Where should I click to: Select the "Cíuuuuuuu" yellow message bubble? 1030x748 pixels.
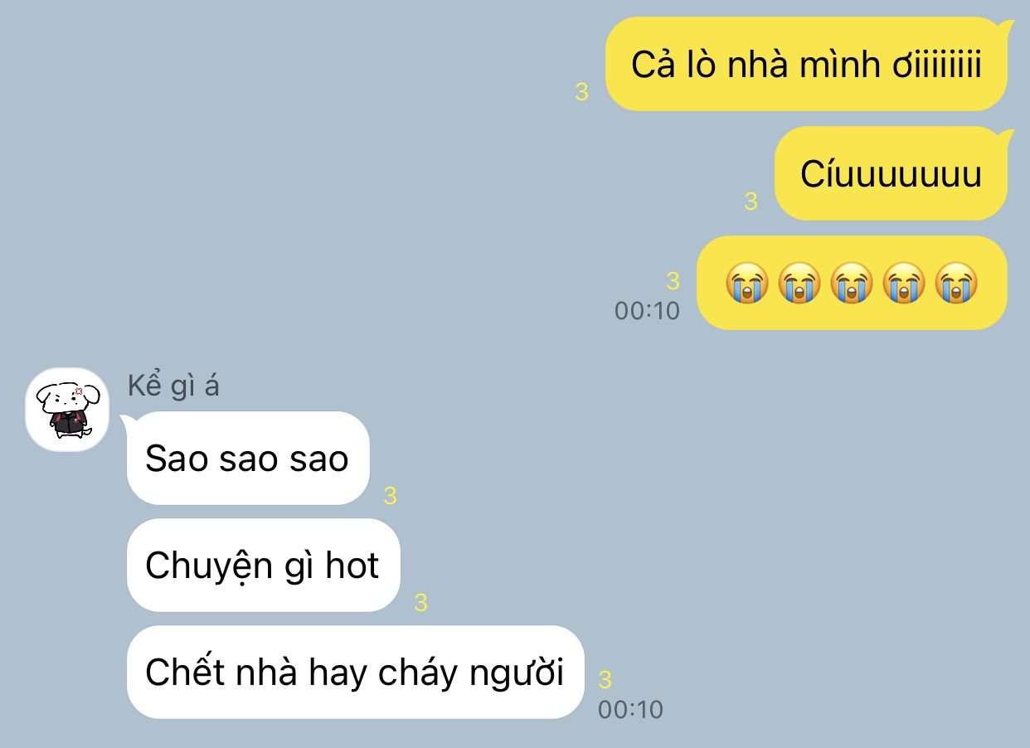click(x=892, y=173)
